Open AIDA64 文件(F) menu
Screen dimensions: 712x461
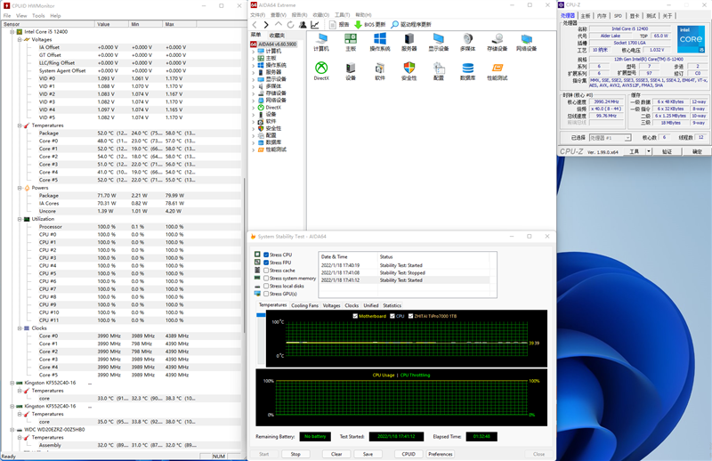258,15
